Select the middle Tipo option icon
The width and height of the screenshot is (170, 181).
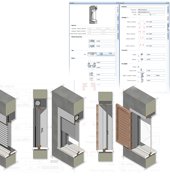pyautogui.click(x=101, y=54)
